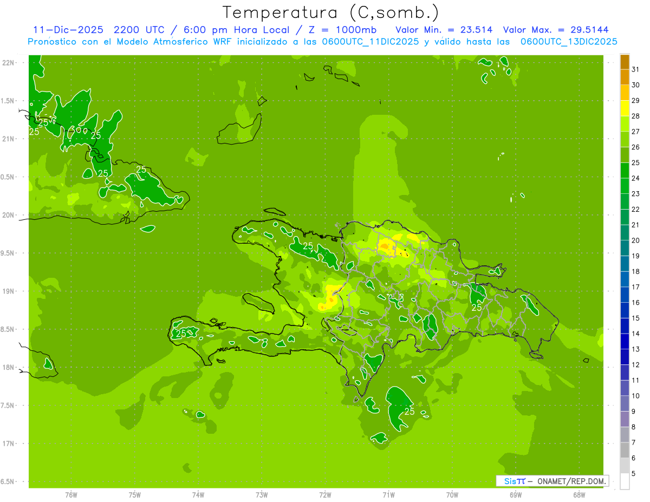Click the colorbar label "28"
The image size is (650, 502).
point(635,116)
